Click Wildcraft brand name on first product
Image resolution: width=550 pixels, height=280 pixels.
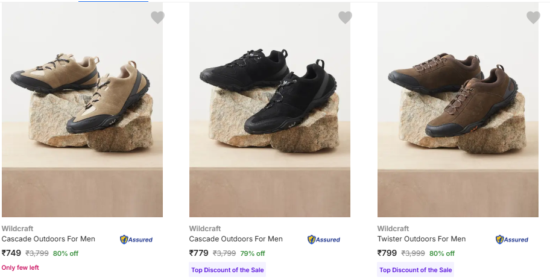17,229
